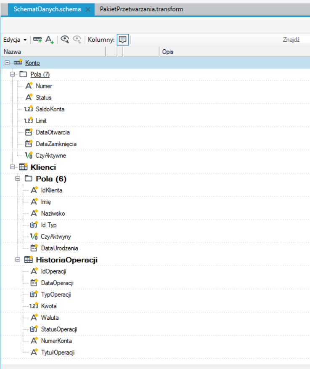Screen dimensions: 310x369
Task: Click the Nazwa column header
Action: pos(53,52)
